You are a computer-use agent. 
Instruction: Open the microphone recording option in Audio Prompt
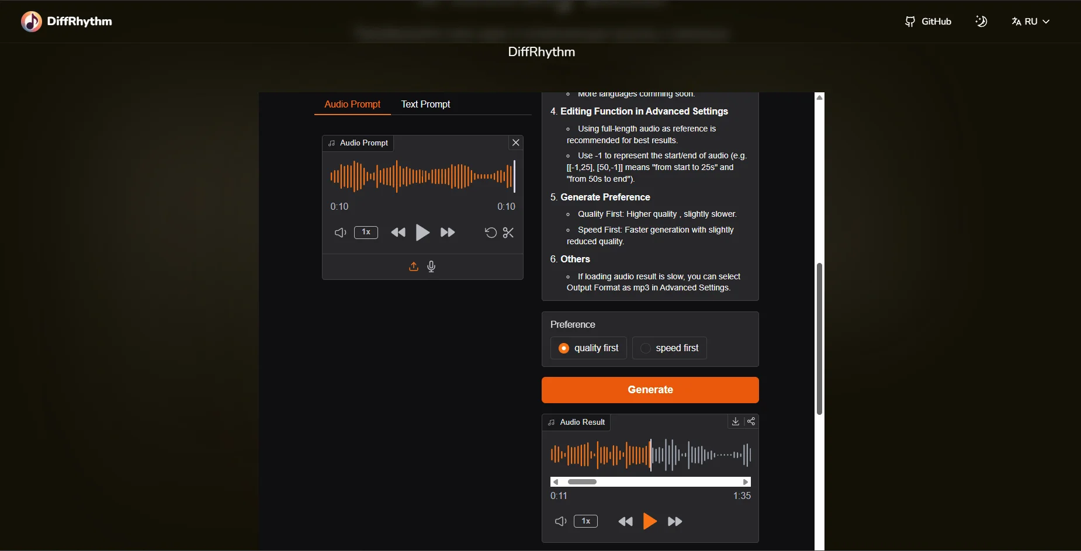pos(431,266)
